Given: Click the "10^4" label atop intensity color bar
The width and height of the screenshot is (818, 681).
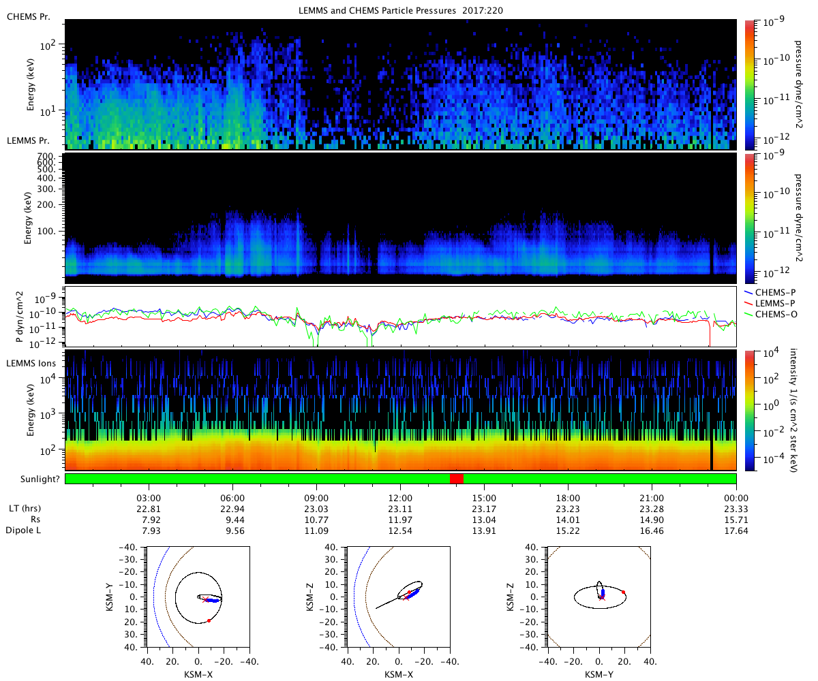Looking at the screenshot, I should (x=772, y=352).
